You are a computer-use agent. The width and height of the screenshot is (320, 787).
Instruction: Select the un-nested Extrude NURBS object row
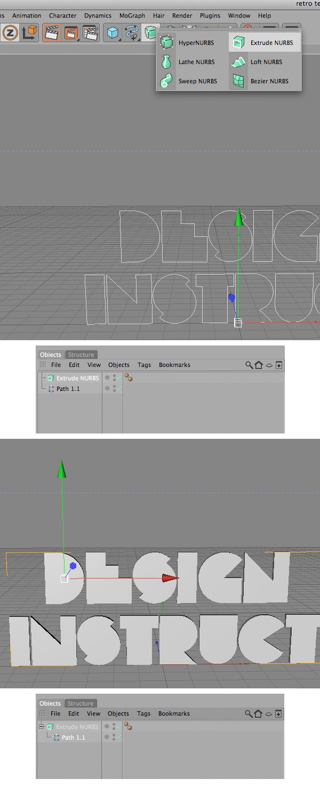[77, 378]
